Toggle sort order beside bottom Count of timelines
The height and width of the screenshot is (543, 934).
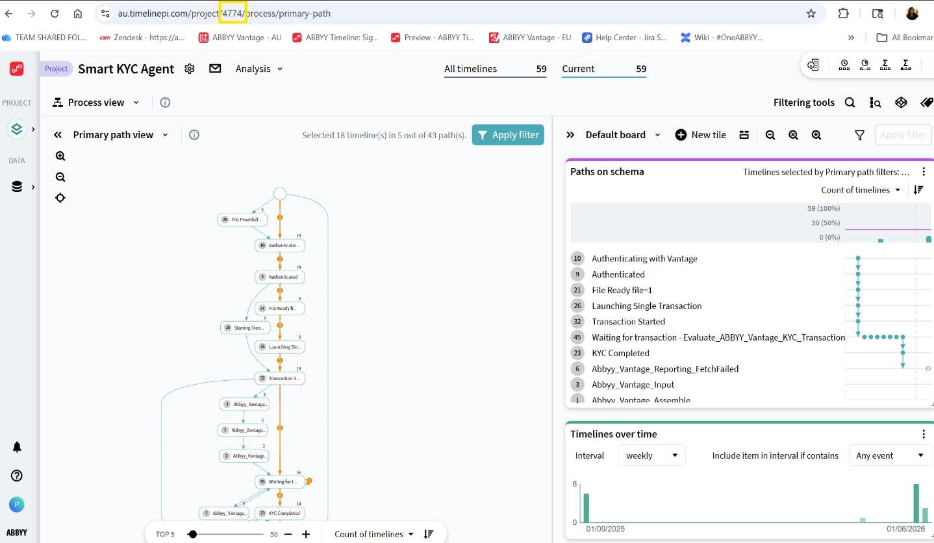429,534
